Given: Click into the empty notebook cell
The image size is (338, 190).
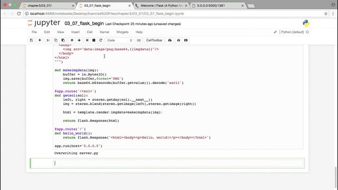Looking at the screenshot, I should [179, 163].
